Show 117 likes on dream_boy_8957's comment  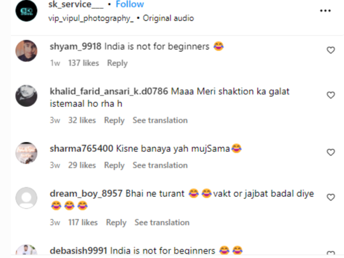[83, 223]
